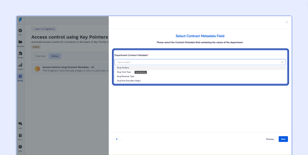Close the Select Contract Metadata panel
Viewport: 308px width, 155px height.
click(287, 22)
